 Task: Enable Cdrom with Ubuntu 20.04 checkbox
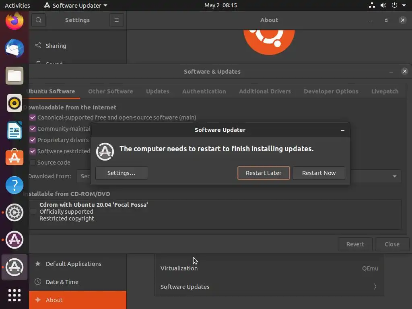33,212
